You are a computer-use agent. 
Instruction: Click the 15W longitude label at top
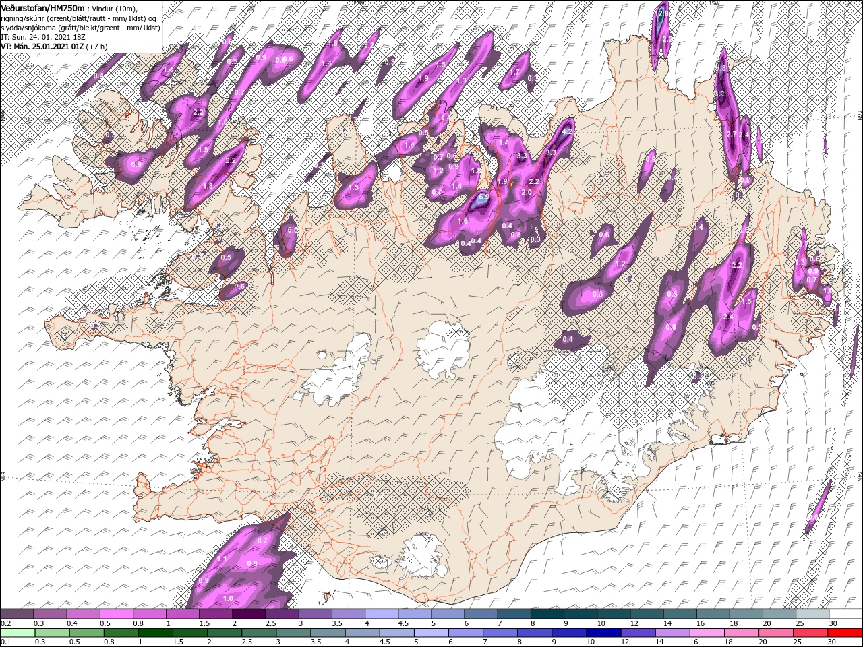tap(715, 3)
